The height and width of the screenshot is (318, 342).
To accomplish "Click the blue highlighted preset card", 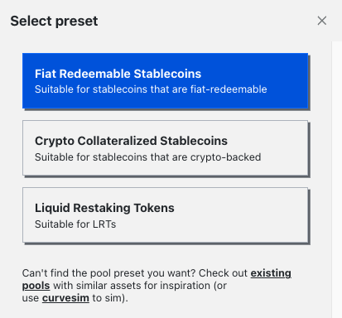I will [165, 80].
